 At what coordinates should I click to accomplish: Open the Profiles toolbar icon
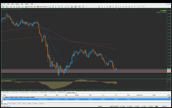[7, 7]
